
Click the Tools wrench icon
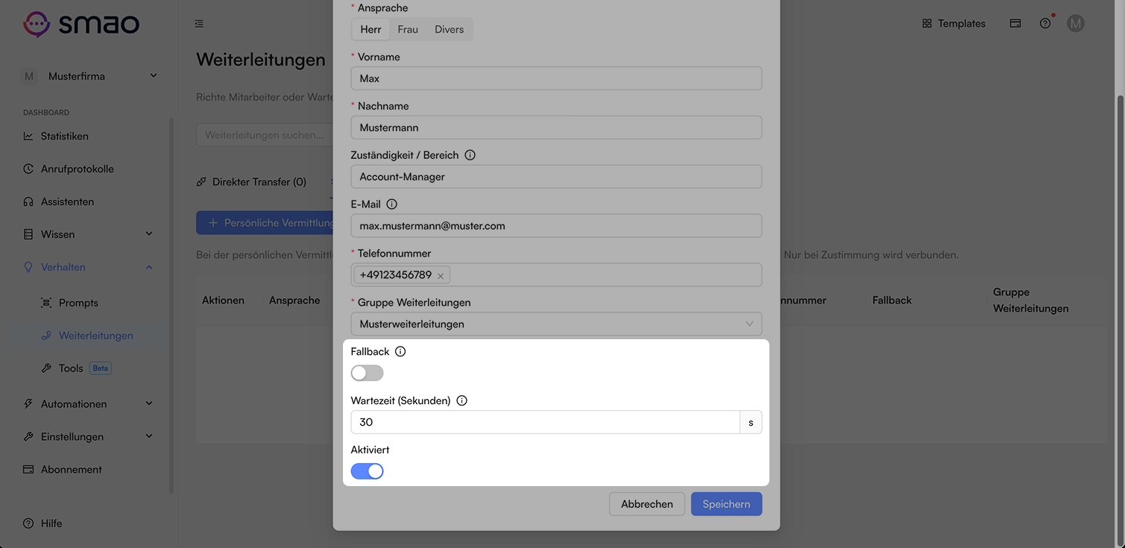coord(46,368)
